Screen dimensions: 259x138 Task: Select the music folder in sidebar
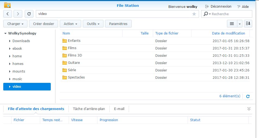pyautogui.click(x=17, y=79)
